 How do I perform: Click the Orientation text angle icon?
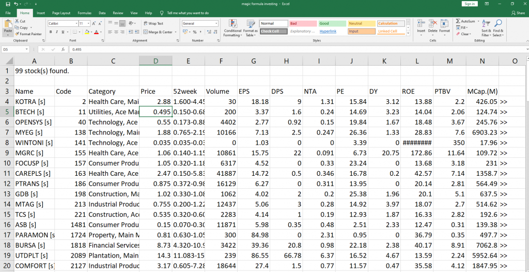132,23
